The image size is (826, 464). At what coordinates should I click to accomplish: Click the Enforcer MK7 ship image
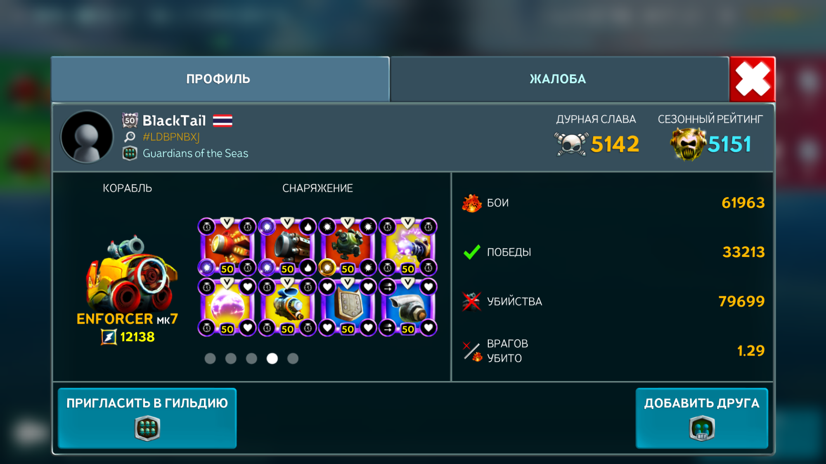pyautogui.click(x=131, y=274)
